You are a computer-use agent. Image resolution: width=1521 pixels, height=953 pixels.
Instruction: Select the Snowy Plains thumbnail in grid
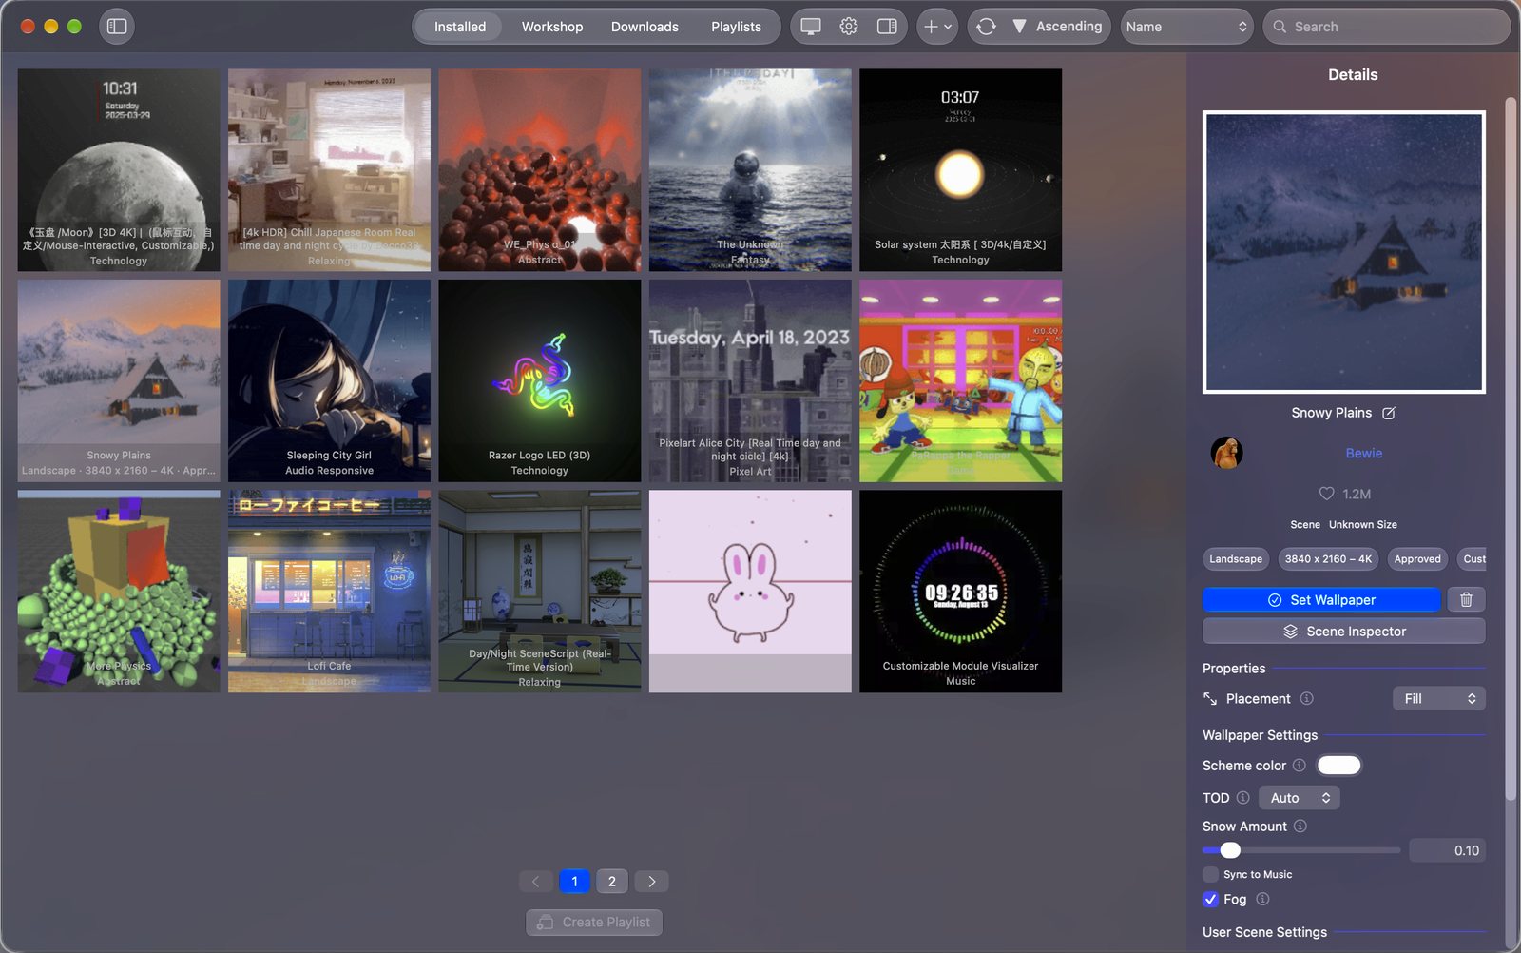pyautogui.click(x=119, y=380)
